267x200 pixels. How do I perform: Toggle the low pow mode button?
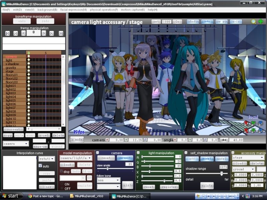221,22
